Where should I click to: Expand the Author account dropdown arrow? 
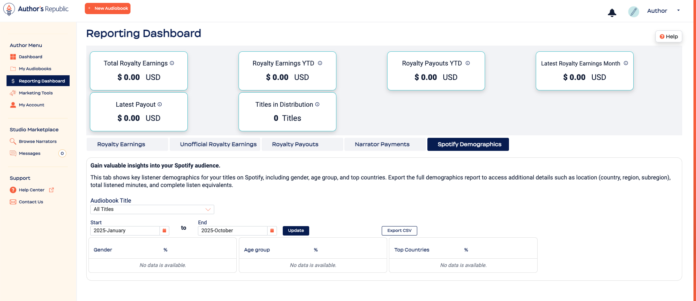678,10
